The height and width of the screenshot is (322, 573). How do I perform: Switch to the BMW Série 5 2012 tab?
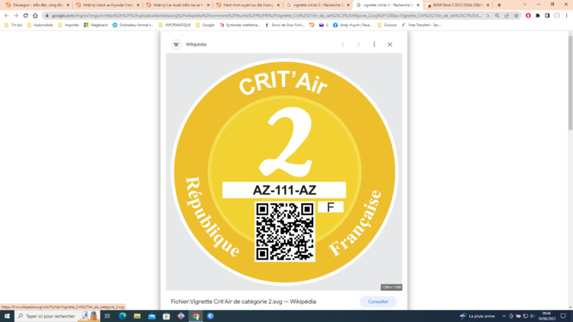[x=457, y=5]
